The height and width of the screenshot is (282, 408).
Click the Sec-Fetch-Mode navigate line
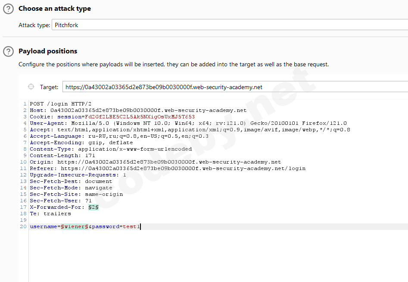coord(71,188)
